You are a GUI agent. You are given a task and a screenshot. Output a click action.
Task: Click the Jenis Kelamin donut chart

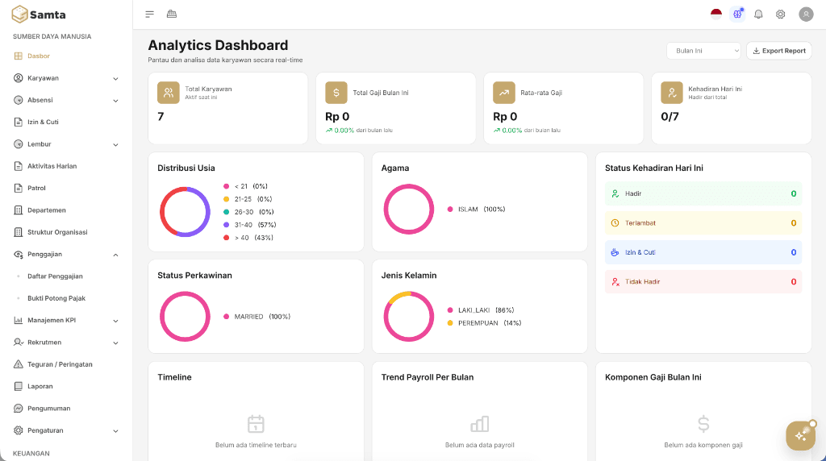click(x=409, y=317)
